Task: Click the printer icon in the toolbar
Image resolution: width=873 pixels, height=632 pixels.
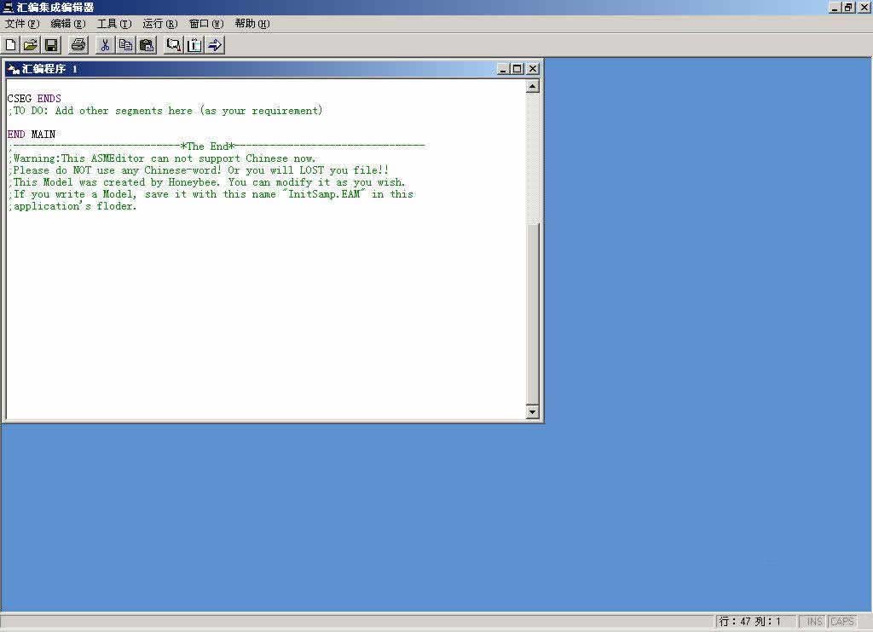Action: coord(78,45)
